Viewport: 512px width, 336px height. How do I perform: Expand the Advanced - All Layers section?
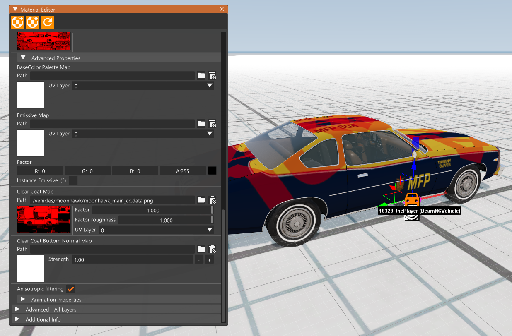coord(17,309)
